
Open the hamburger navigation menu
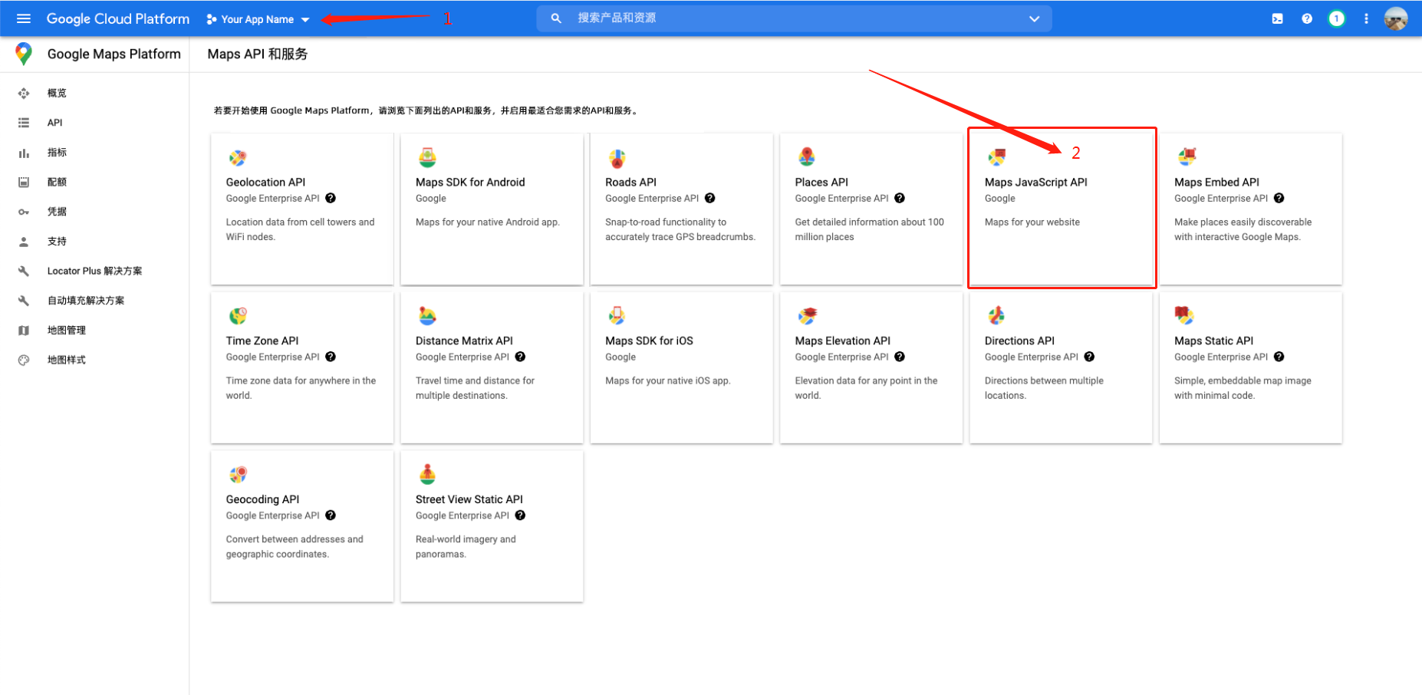(x=24, y=18)
